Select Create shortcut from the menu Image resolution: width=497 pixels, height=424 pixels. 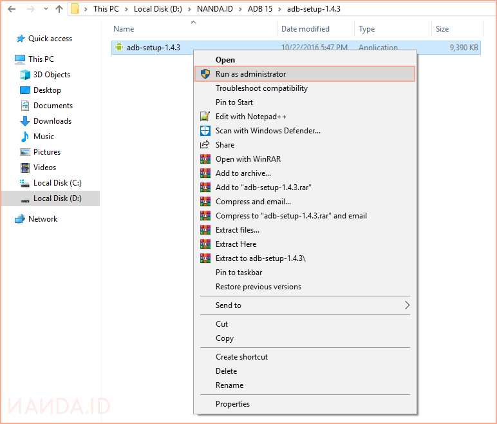point(241,357)
